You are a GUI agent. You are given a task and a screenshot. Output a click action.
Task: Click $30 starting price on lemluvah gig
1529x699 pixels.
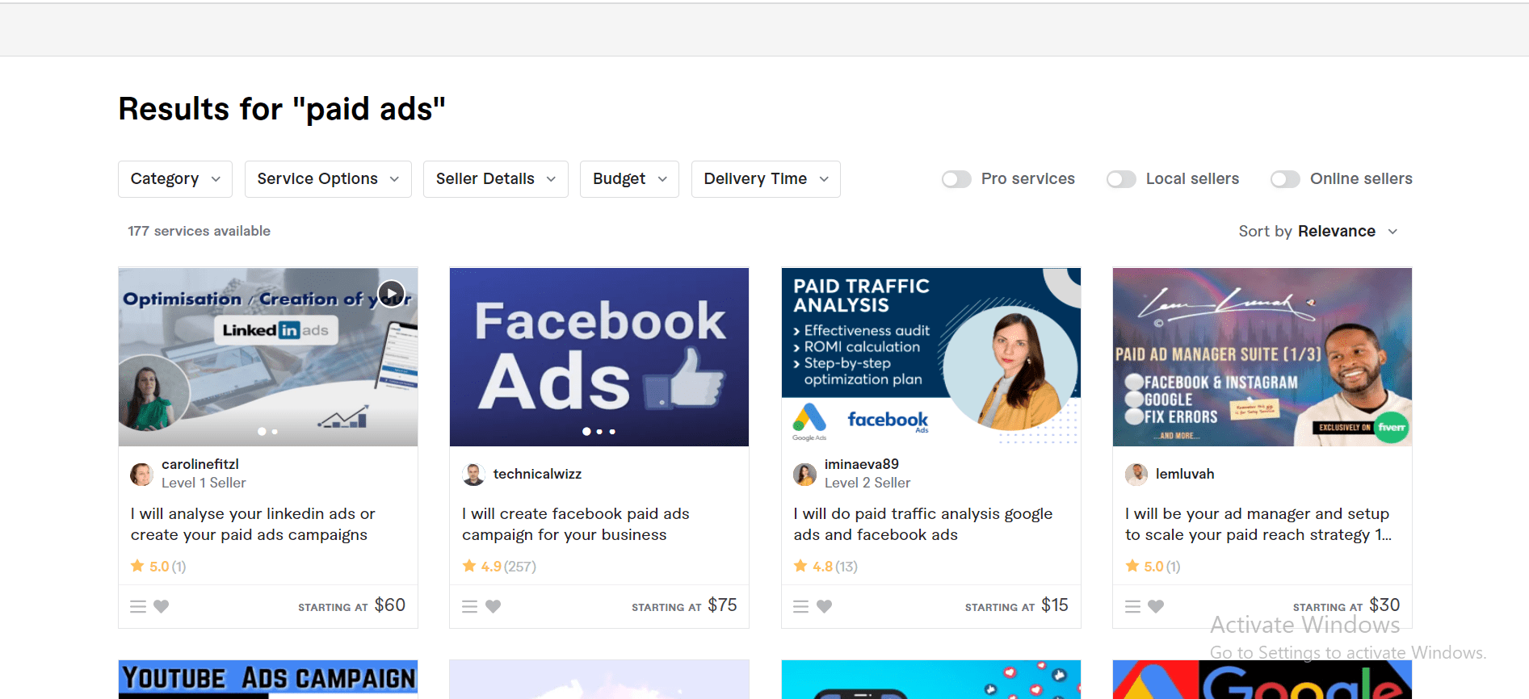(1384, 605)
